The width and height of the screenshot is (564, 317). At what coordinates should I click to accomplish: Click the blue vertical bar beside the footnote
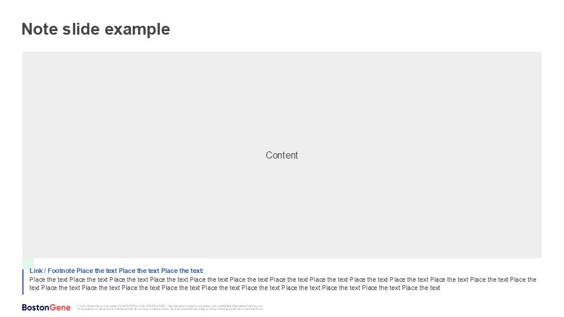pyautogui.click(x=23, y=282)
